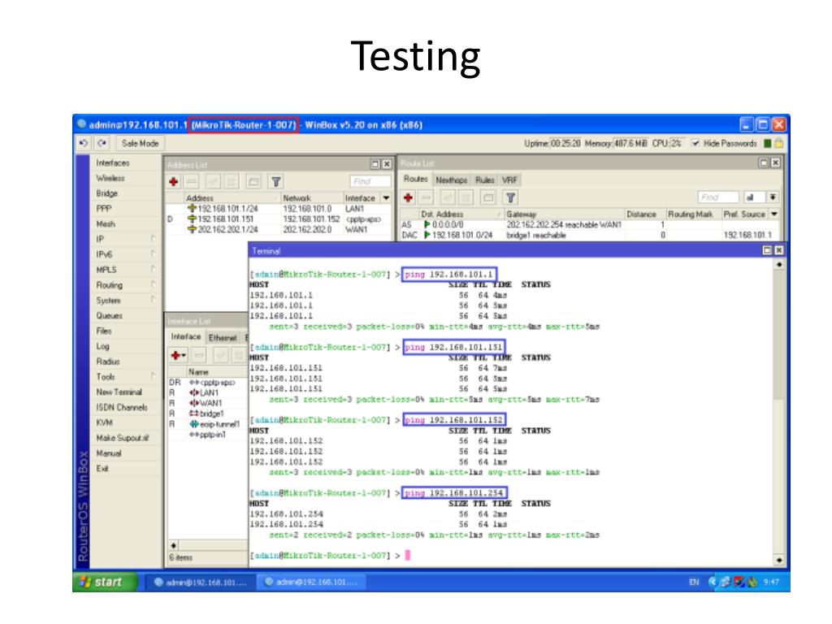
Task: Switch to the Nexthops tab
Action: click(x=451, y=180)
